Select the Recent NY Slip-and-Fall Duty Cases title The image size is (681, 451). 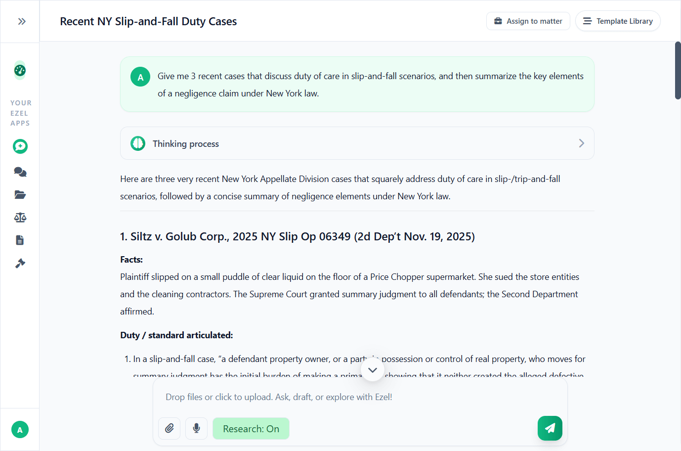pyautogui.click(x=148, y=21)
